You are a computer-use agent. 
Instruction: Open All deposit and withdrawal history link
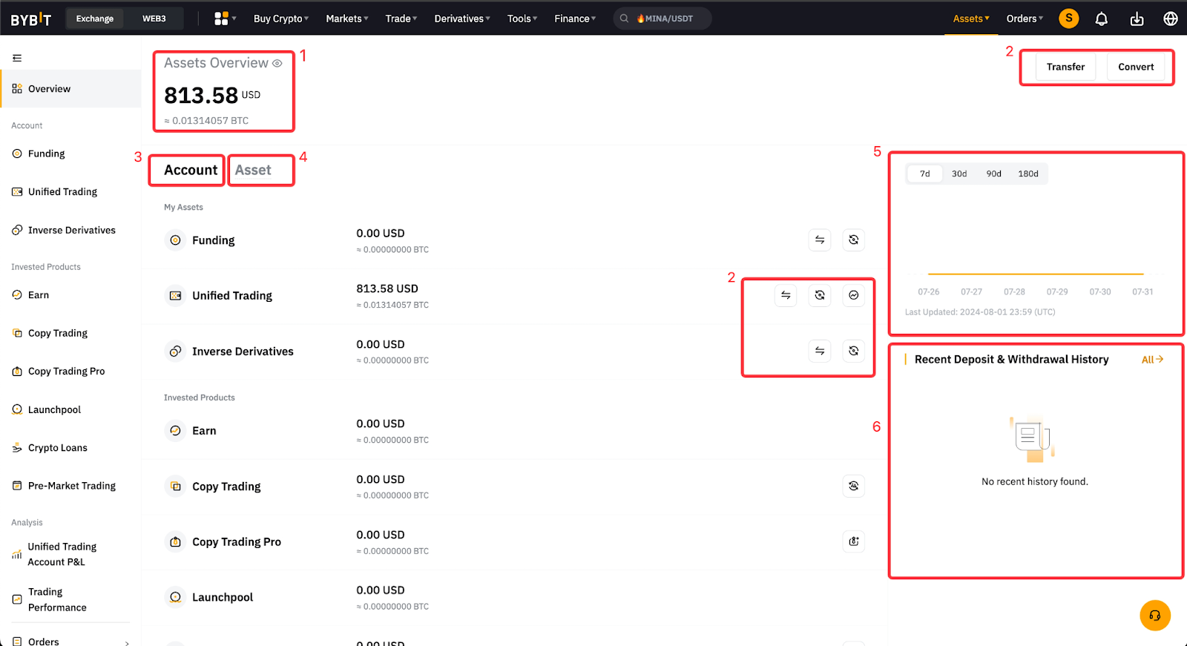click(x=1152, y=360)
